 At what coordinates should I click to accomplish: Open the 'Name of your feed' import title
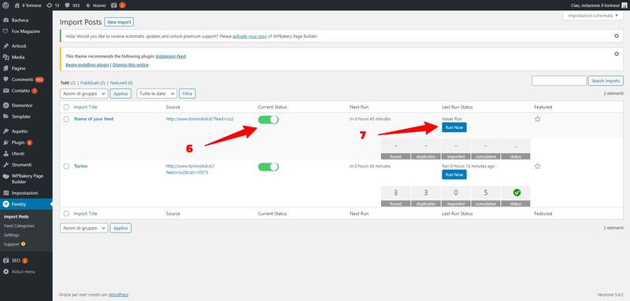pyautogui.click(x=94, y=119)
